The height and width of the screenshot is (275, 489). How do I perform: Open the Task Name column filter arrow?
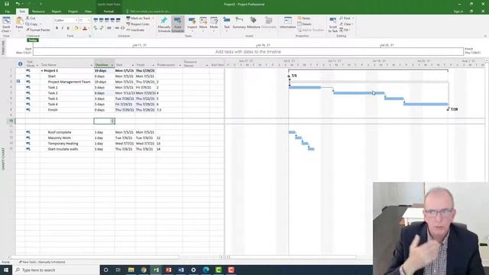tap(92, 65)
